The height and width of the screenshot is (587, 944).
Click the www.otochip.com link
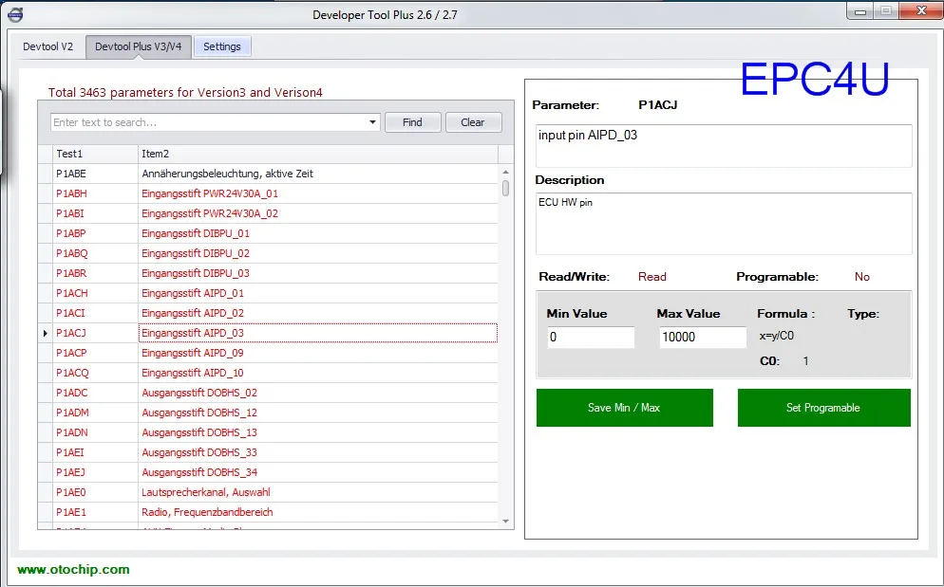coord(73,569)
